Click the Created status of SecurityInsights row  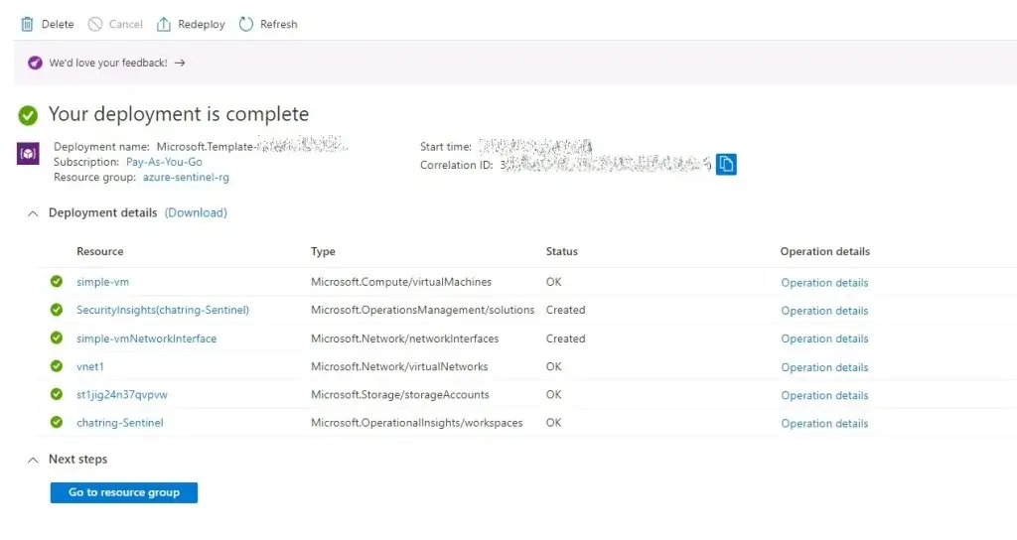(x=565, y=310)
